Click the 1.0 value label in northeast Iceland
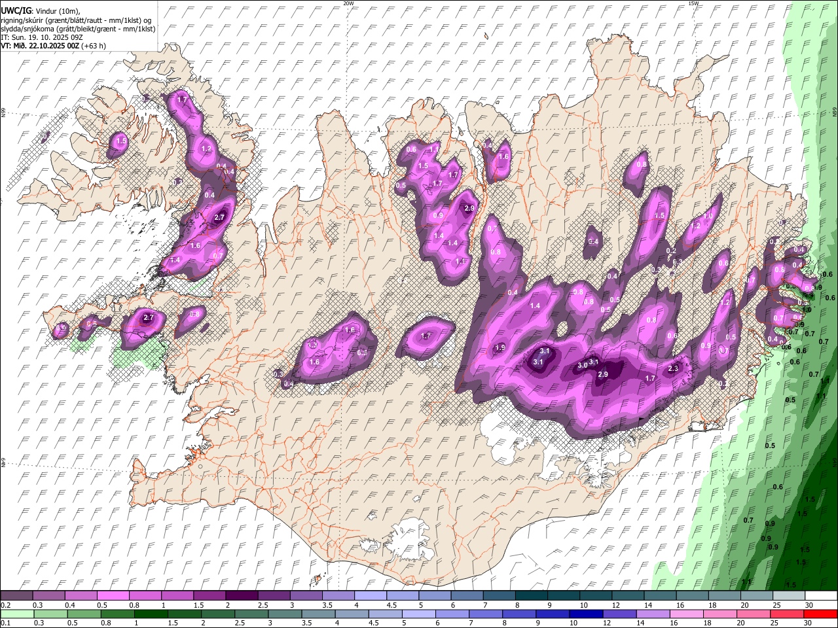Image resolution: width=838 pixels, height=628 pixels. pyautogui.click(x=708, y=216)
